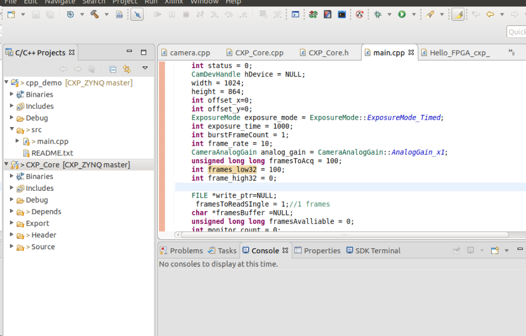Click the green Run button in toolbar

402,15
